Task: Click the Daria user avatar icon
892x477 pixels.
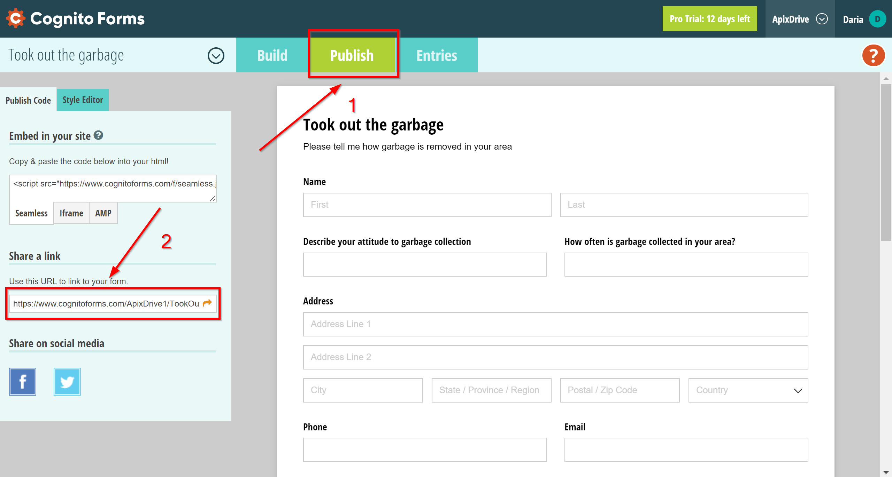Action: point(876,18)
